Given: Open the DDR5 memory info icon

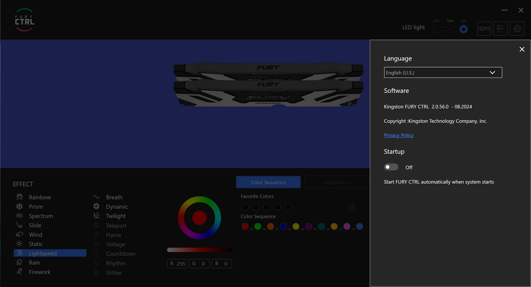Looking at the screenshot, I should pos(484,29).
